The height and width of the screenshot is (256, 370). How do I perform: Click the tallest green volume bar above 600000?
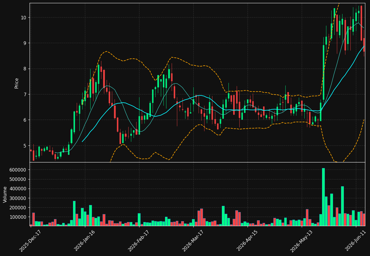(323, 197)
